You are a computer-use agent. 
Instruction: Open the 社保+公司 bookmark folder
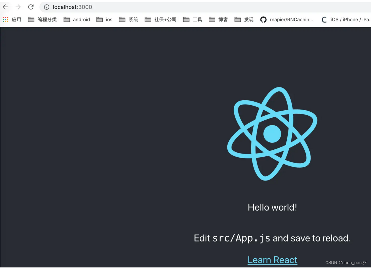[x=160, y=20]
